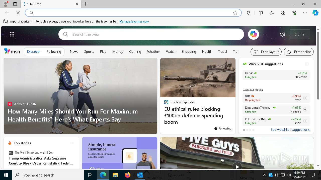Add Dow Jones Transp to watchlist
321x180 pixels.
pyautogui.click(x=305, y=109)
